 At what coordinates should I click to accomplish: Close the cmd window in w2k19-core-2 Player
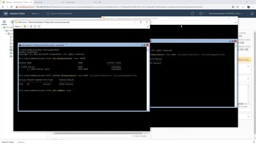[235, 41]
